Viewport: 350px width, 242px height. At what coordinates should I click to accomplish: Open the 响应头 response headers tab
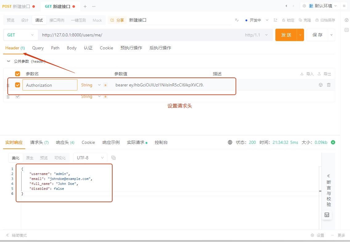click(x=65, y=142)
